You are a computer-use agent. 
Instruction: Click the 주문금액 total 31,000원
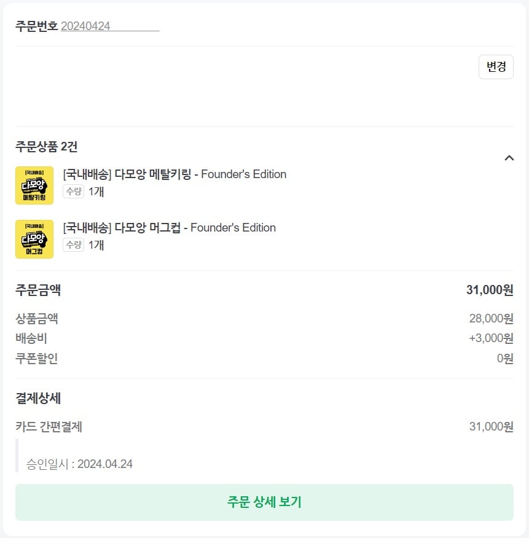tap(490, 290)
